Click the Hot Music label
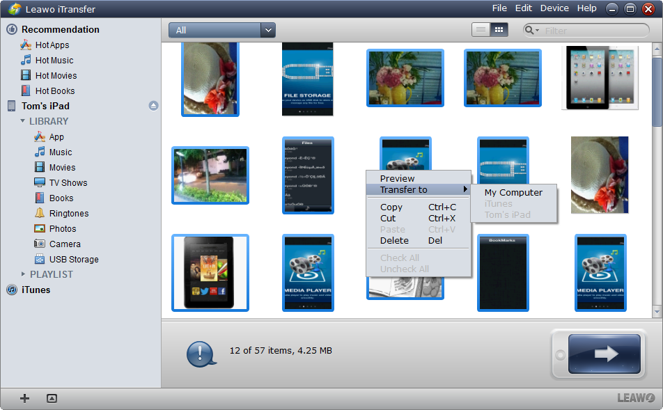This screenshot has height=410, width=663. pos(54,60)
